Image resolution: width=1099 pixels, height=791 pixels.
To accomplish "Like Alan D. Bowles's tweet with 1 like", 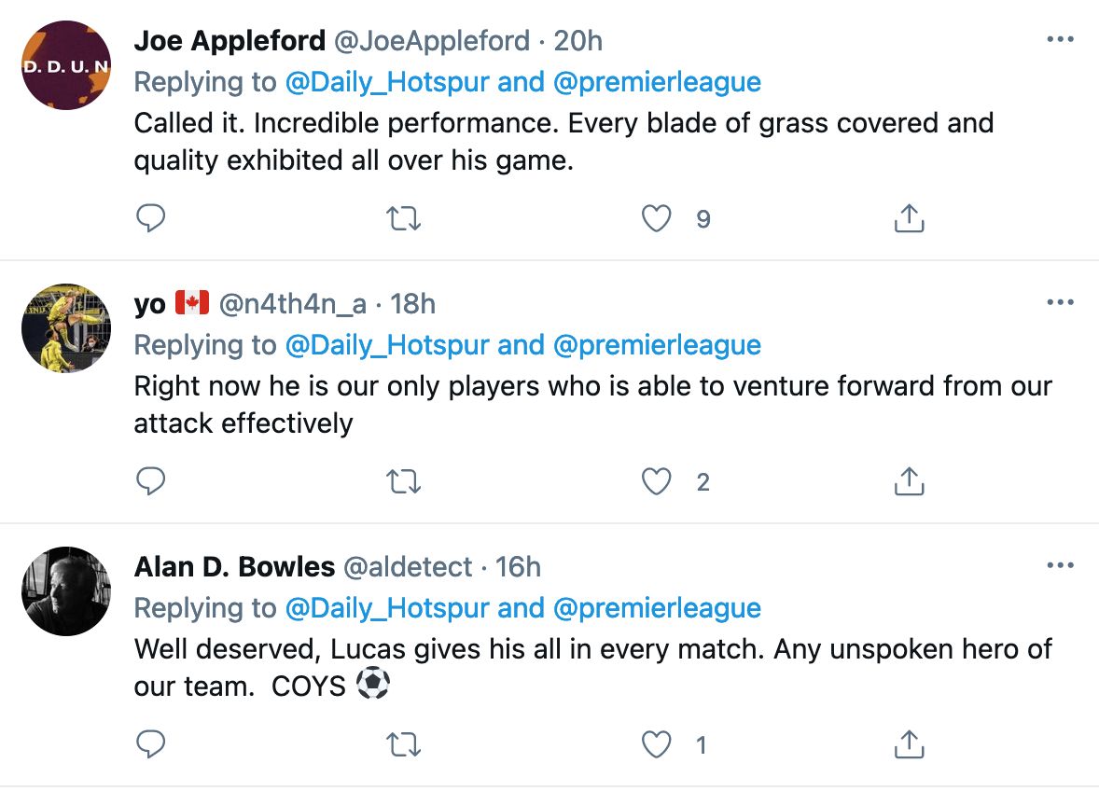I will [x=657, y=745].
